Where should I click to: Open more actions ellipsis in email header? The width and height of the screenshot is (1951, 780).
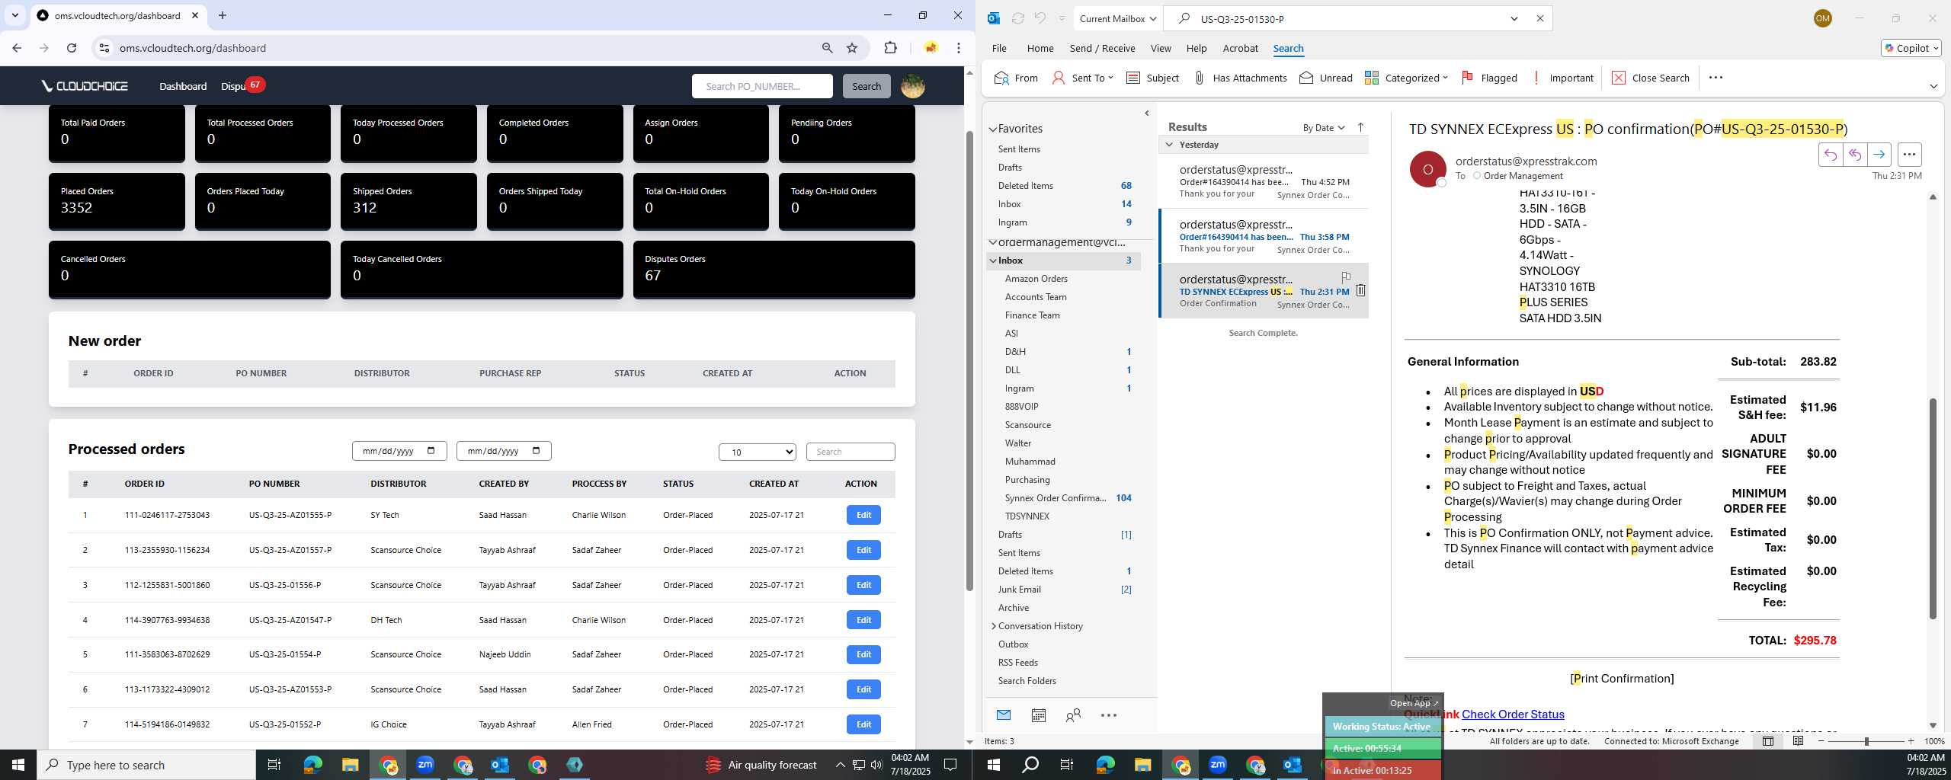tap(1909, 155)
